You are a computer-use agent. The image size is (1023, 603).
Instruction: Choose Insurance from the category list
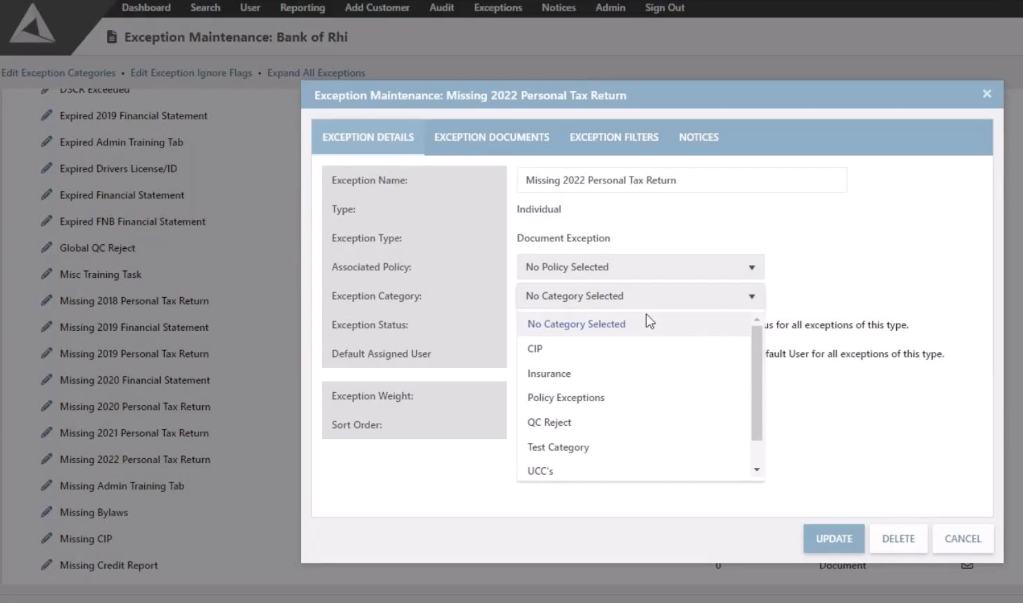click(x=549, y=373)
